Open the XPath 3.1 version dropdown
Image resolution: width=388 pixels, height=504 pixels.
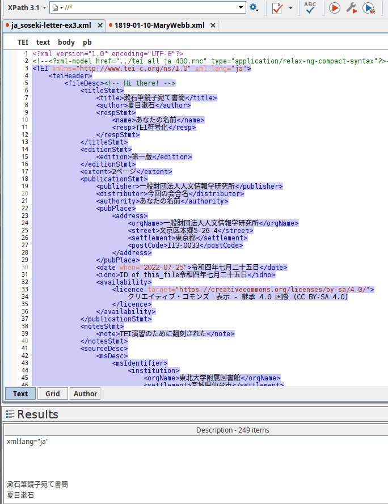point(27,8)
